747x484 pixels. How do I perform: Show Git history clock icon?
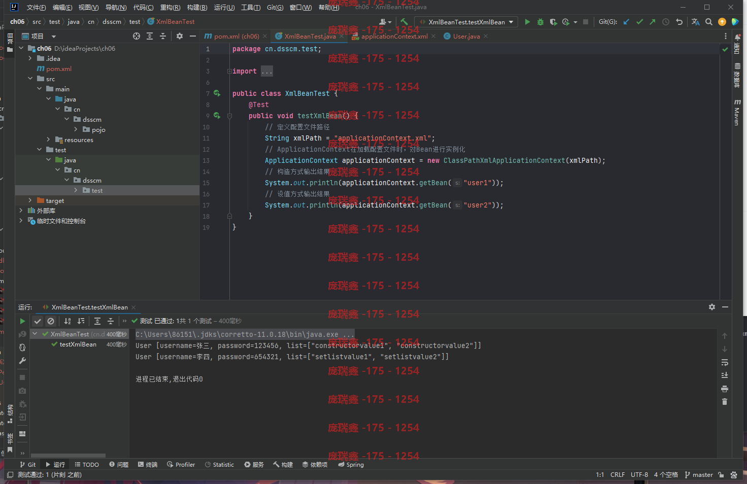[666, 22]
